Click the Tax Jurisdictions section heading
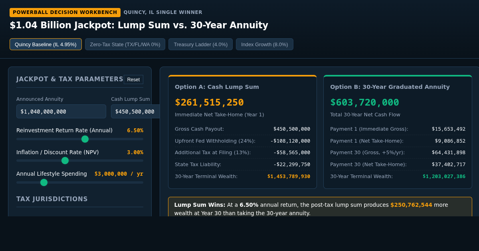Screen dimensions: 479x251 (x=52, y=199)
